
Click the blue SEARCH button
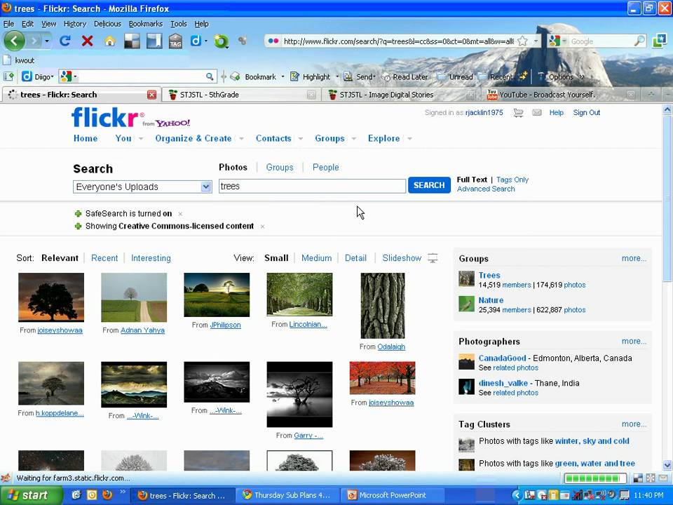(x=429, y=185)
